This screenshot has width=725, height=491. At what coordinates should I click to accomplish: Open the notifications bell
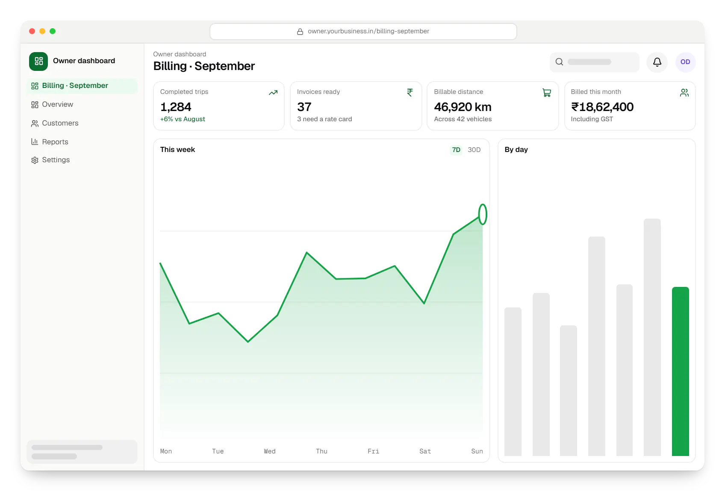tap(657, 62)
